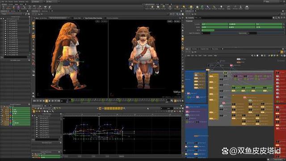Click the highlighted orange play button
286x161 pixels.
(x=46, y=101)
